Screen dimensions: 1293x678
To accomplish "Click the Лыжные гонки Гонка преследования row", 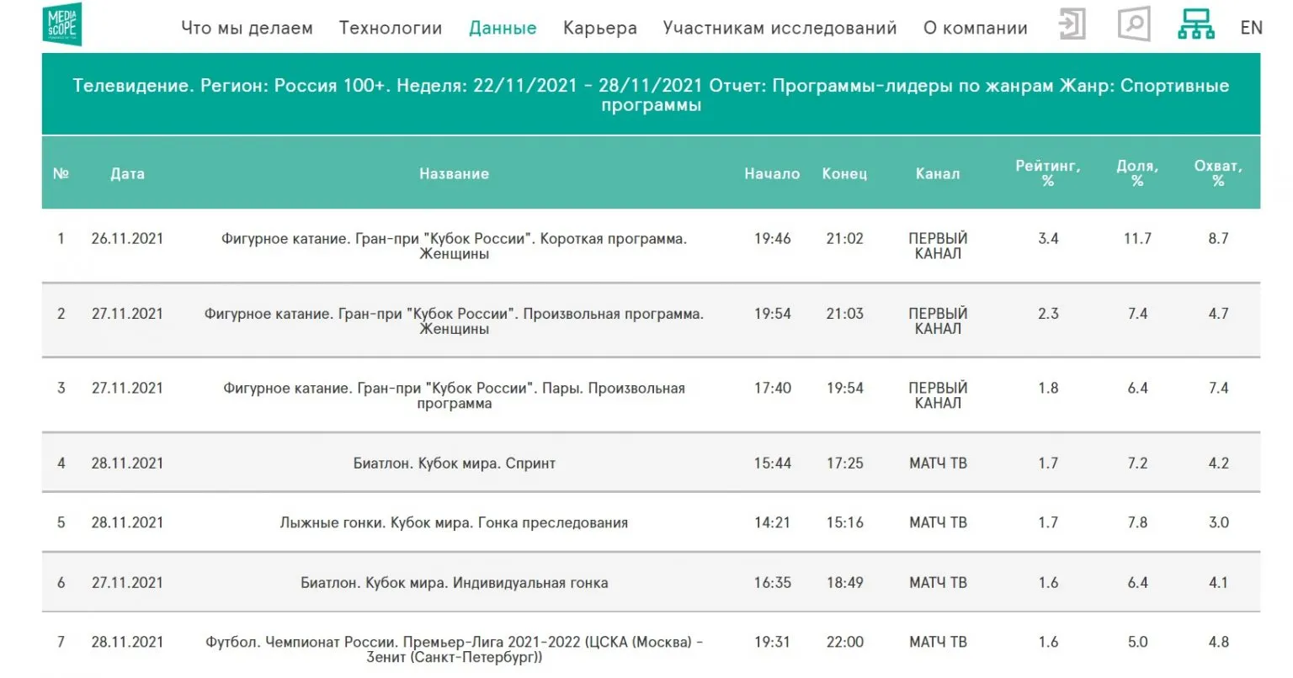I will 454,523.
